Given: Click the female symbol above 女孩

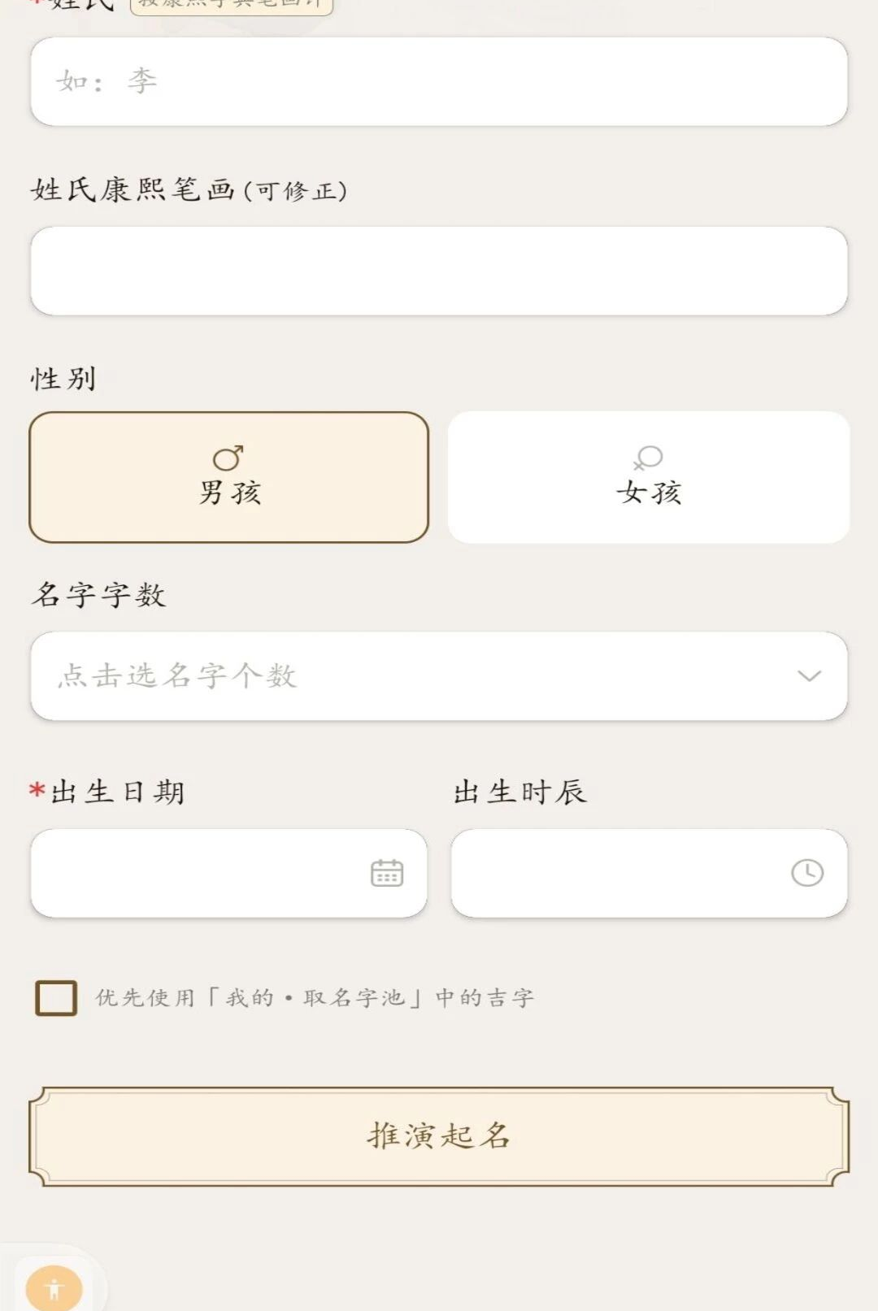Looking at the screenshot, I should 648,458.
